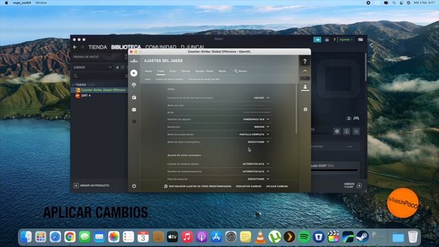Open the TIENDA tab in Steam
The width and height of the screenshot is (439, 247).
point(97,47)
